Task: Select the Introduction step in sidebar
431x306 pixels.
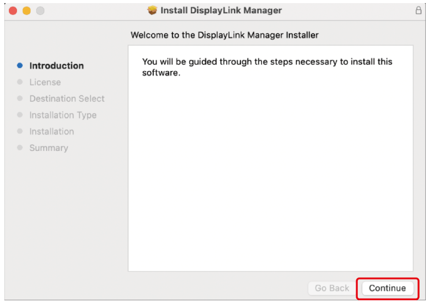Action: (x=56, y=66)
